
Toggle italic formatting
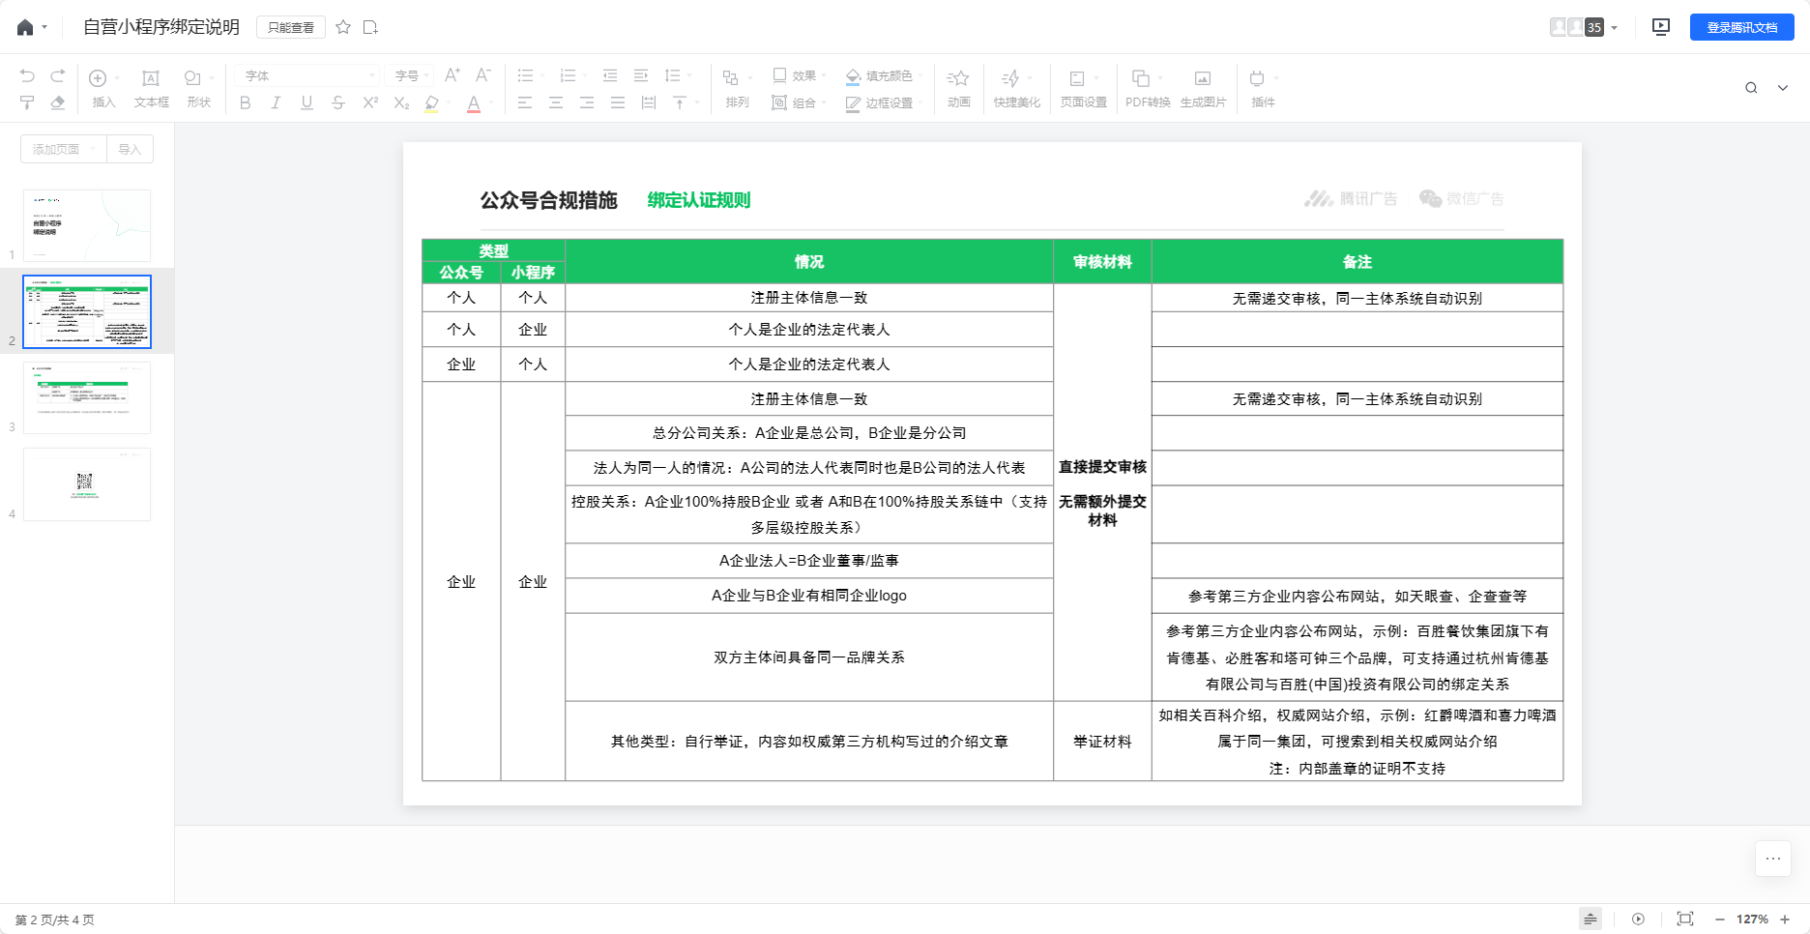coord(277,102)
